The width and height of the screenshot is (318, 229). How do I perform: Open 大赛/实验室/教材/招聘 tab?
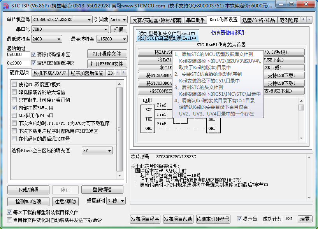(x=157, y=20)
